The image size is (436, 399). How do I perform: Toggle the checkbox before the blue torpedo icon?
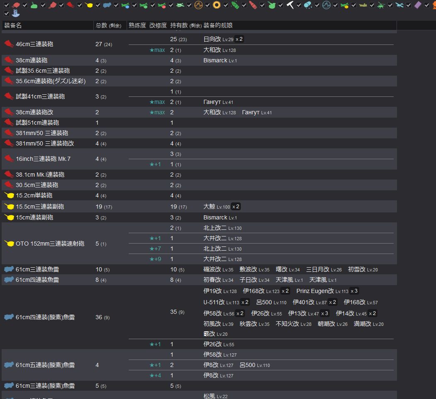98,5
